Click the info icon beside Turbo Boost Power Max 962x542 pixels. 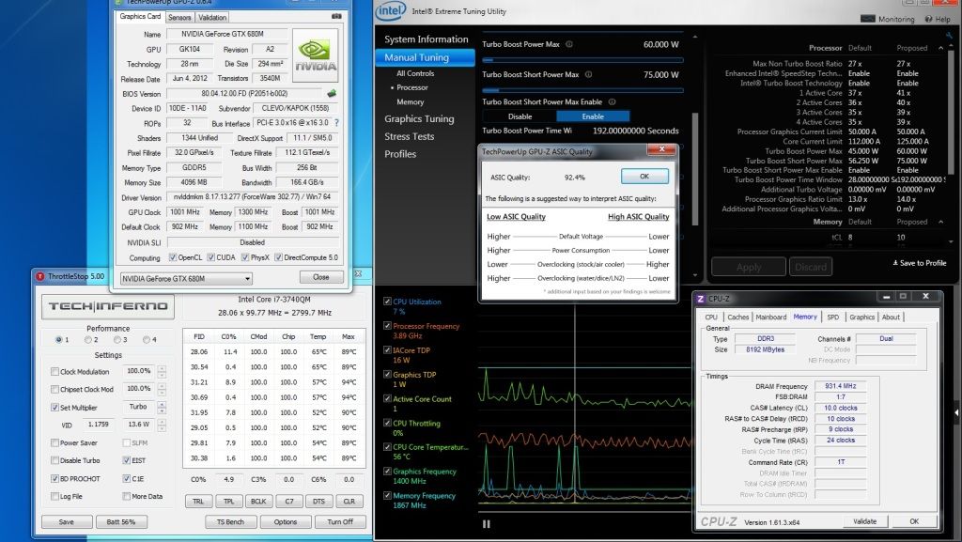570,44
